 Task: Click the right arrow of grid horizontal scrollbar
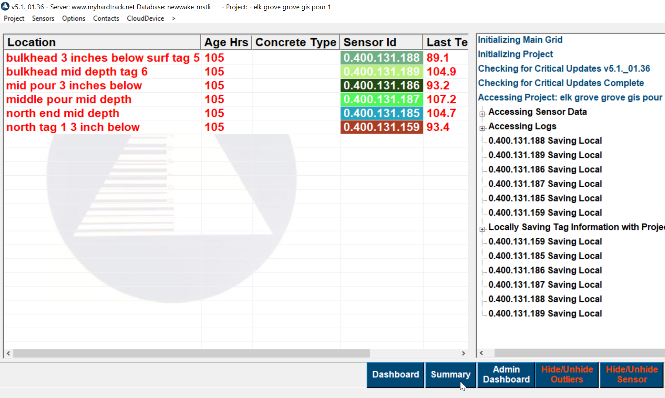pyautogui.click(x=463, y=353)
